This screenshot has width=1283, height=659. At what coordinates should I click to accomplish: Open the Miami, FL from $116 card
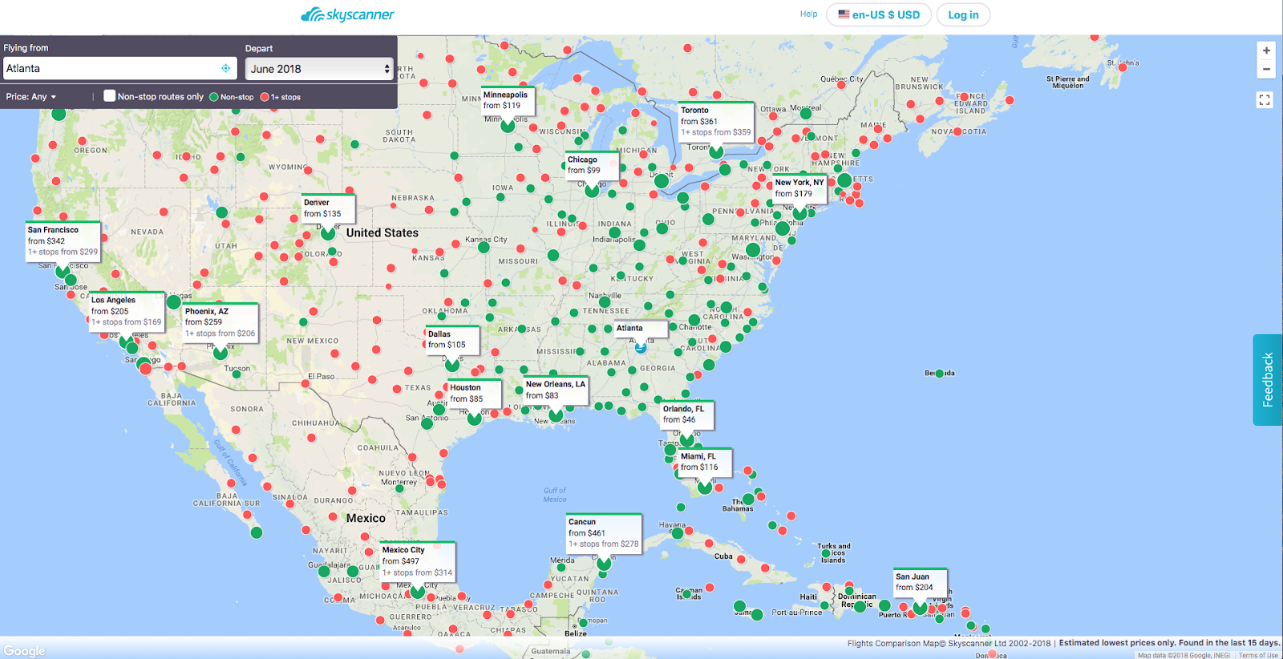705,463
